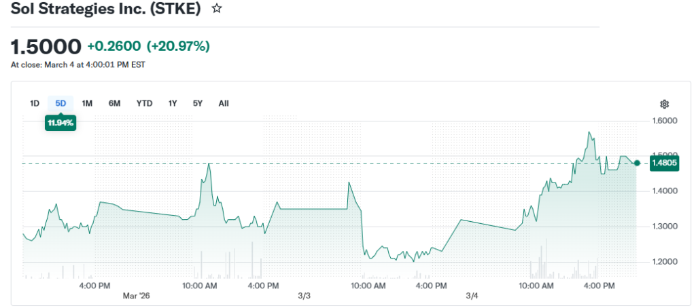This screenshot has height=308, width=696.
Task: Click the 'At close: March 4' timestamp
Action: point(77,64)
